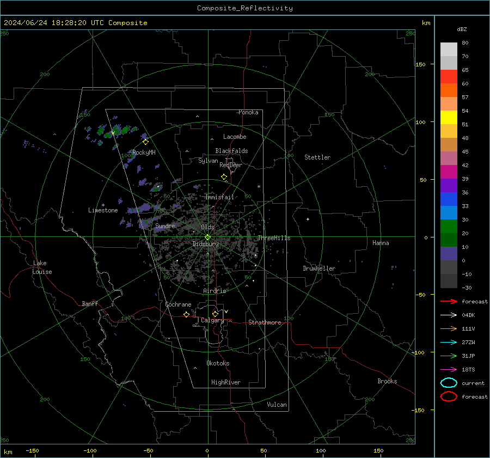Click the Lacombe city label
Image resolution: width=490 pixels, height=458 pixels.
235,137
